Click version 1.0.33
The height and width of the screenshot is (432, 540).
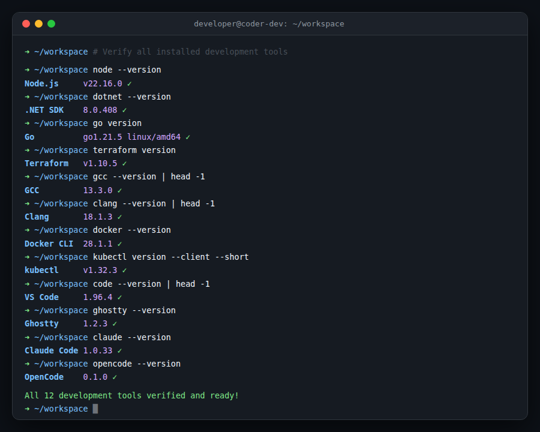(x=98, y=350)
